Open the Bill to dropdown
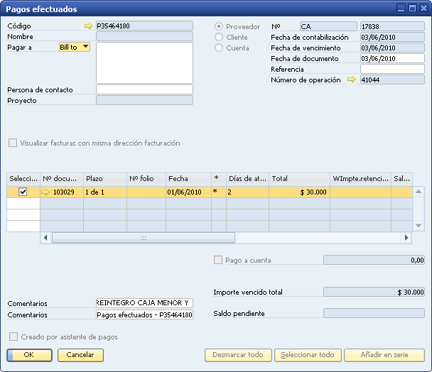 point(86,47)
